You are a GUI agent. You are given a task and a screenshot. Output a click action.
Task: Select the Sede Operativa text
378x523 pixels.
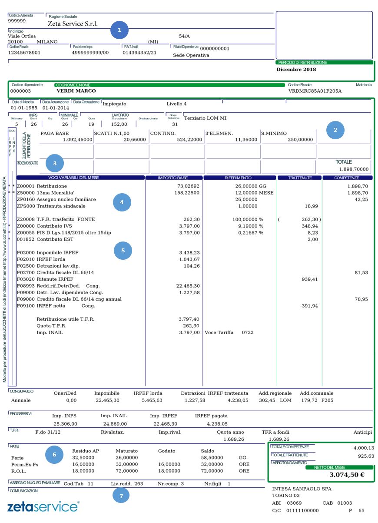click(x=191, y=55)
